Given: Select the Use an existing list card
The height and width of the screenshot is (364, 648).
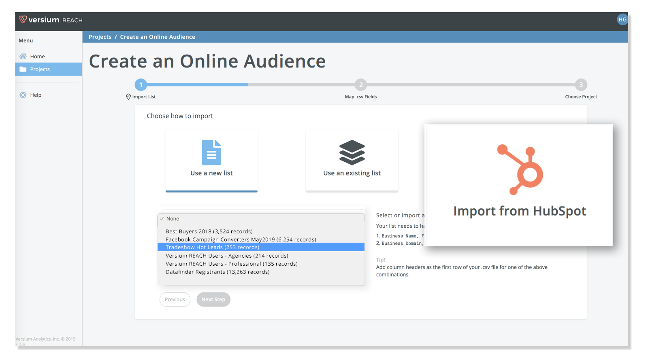Looking at the screenshot, I should (x=352, y=161).
